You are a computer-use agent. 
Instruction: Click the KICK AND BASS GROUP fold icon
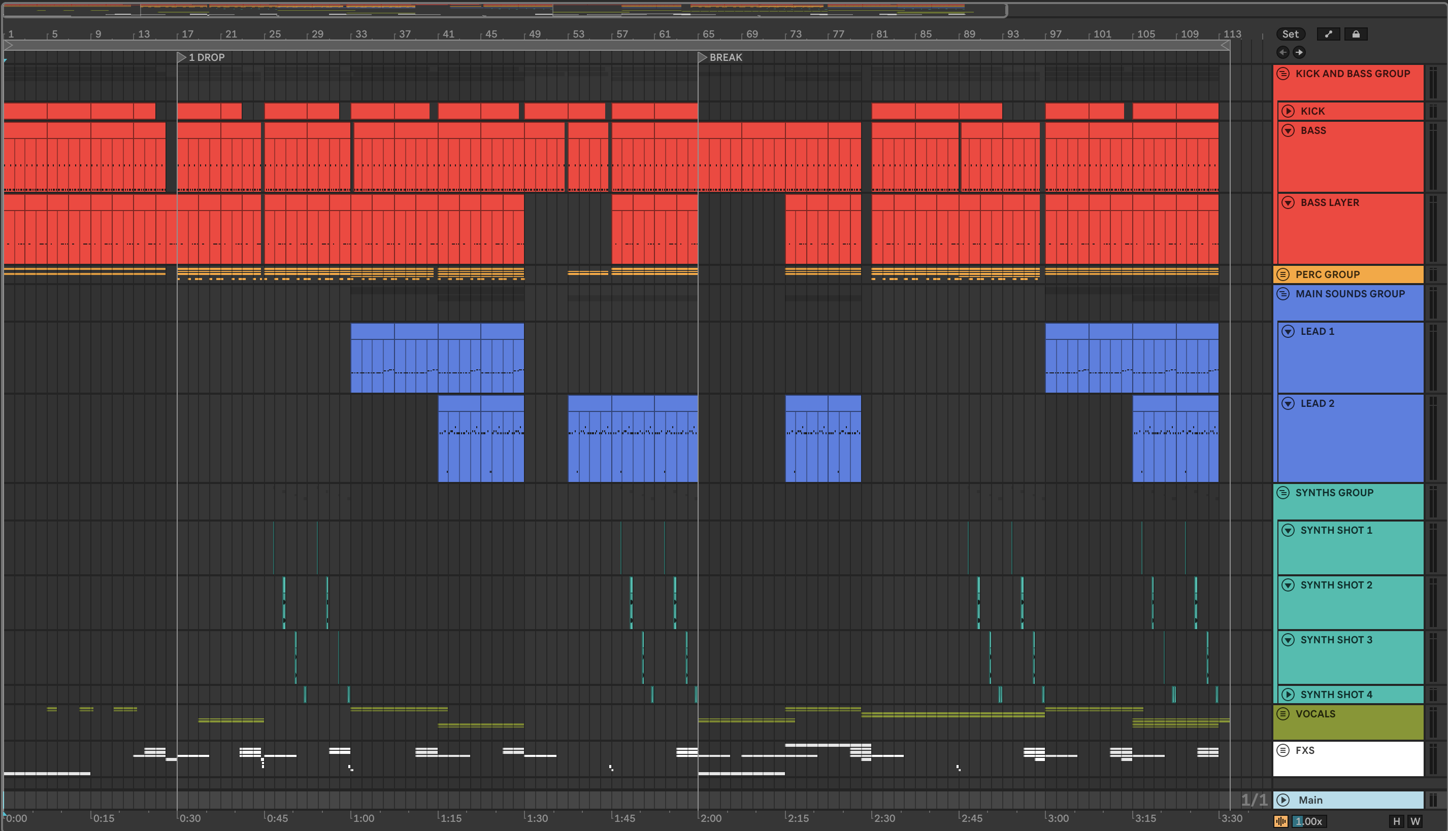point(1283,74)
